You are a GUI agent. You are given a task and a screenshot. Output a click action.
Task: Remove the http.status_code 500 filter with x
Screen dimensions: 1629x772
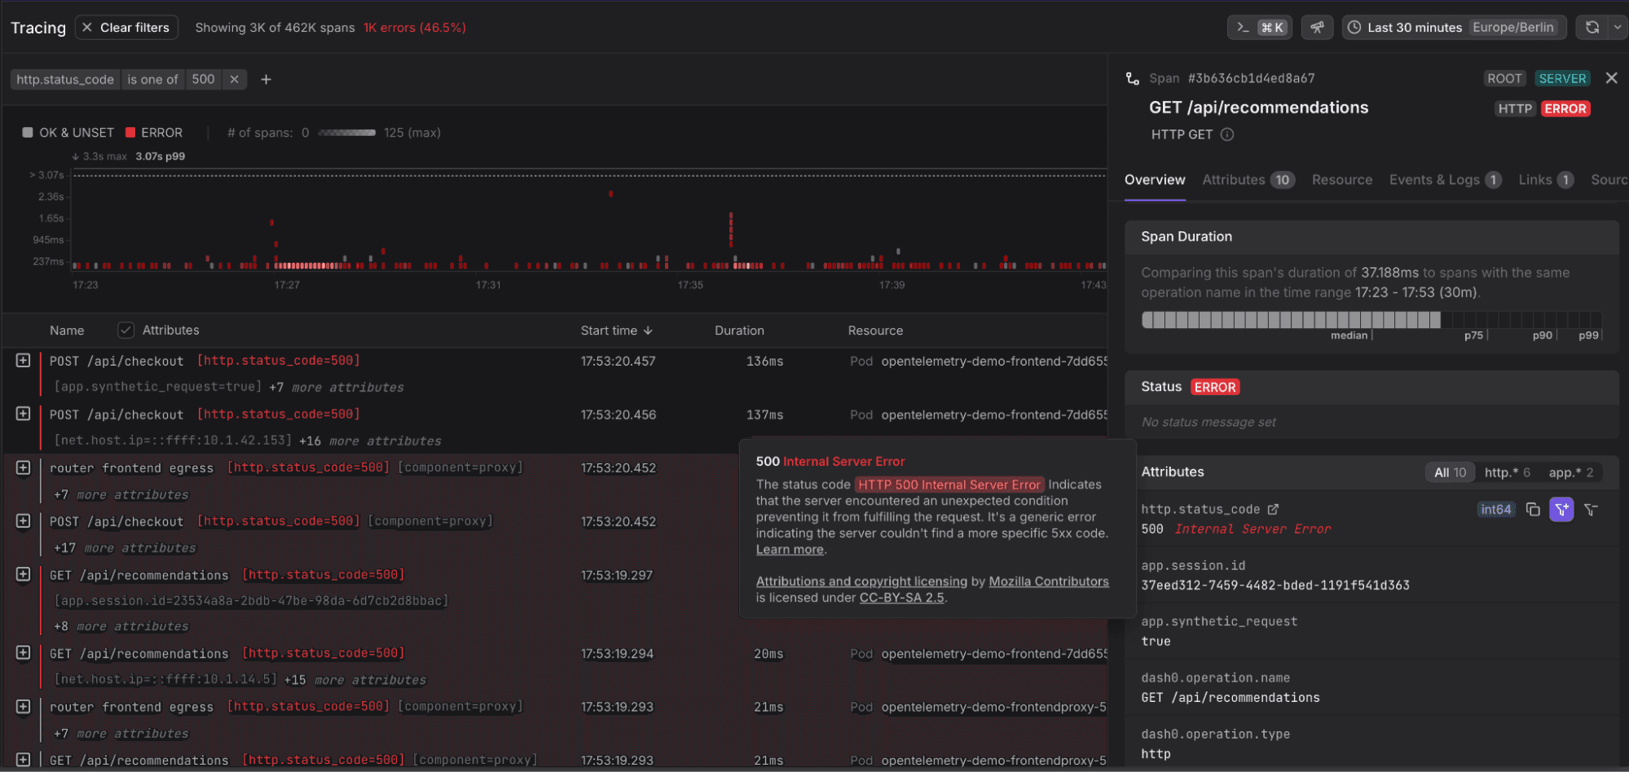pos(234,79)
